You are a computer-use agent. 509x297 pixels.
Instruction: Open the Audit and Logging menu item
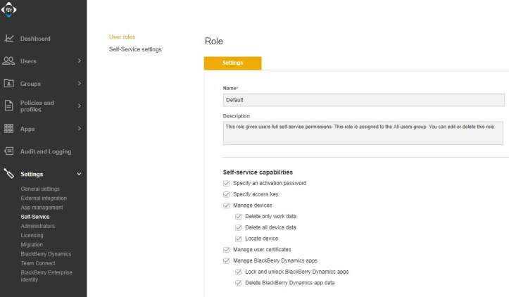click(46, 151)
